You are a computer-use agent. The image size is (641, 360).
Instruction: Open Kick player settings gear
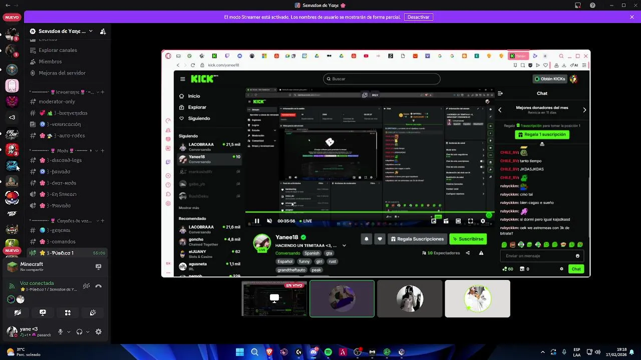(483, 221)
